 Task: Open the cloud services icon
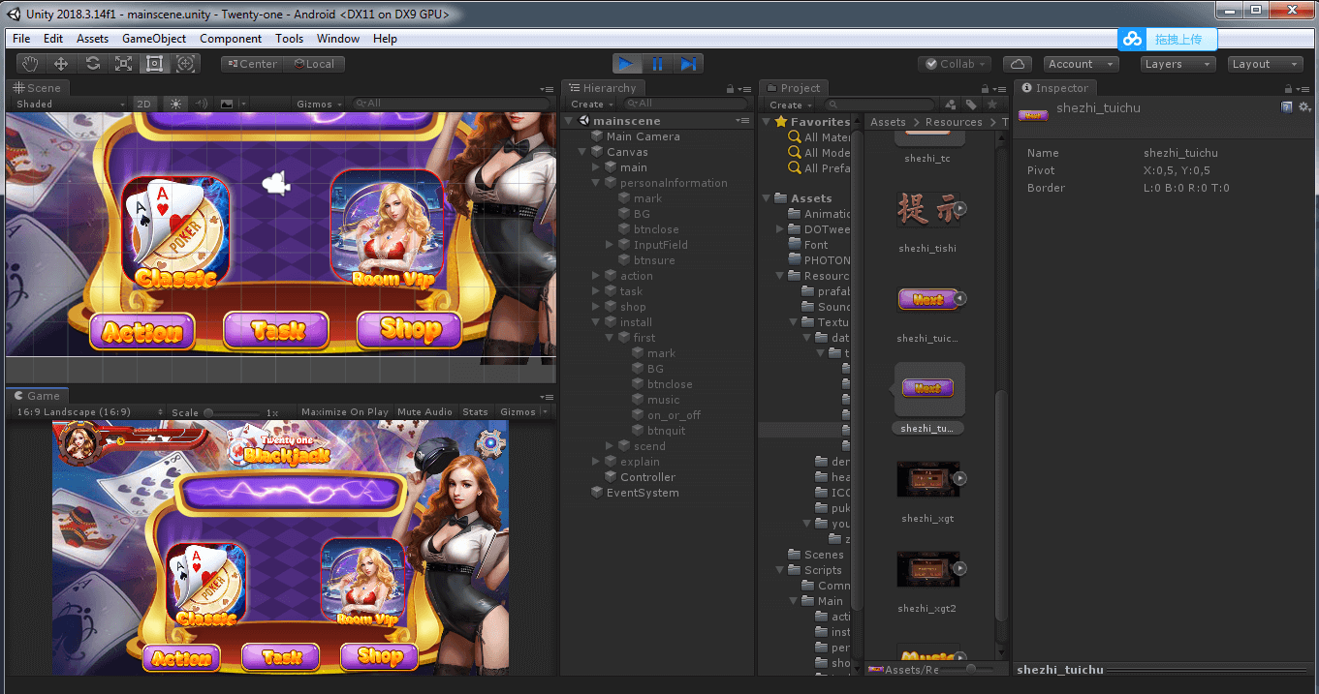tap(1017, 64)
